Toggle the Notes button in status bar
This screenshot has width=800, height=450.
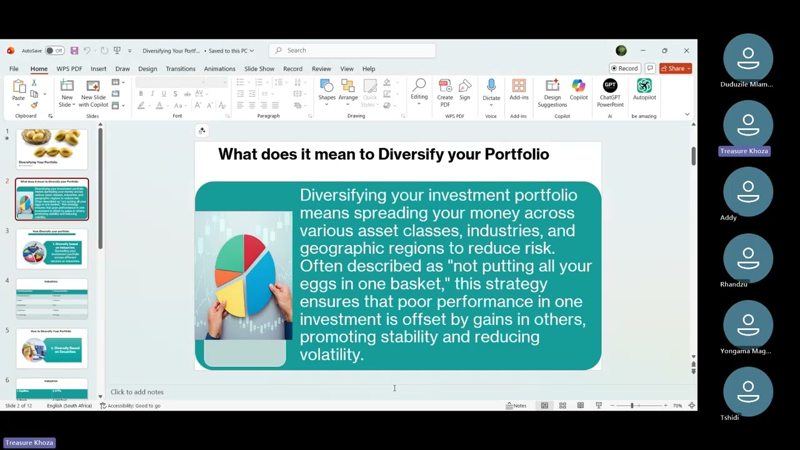pos(516,406)
